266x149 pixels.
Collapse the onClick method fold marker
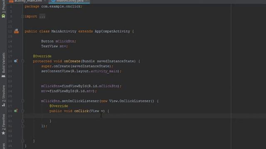click(x=22, y=111)
